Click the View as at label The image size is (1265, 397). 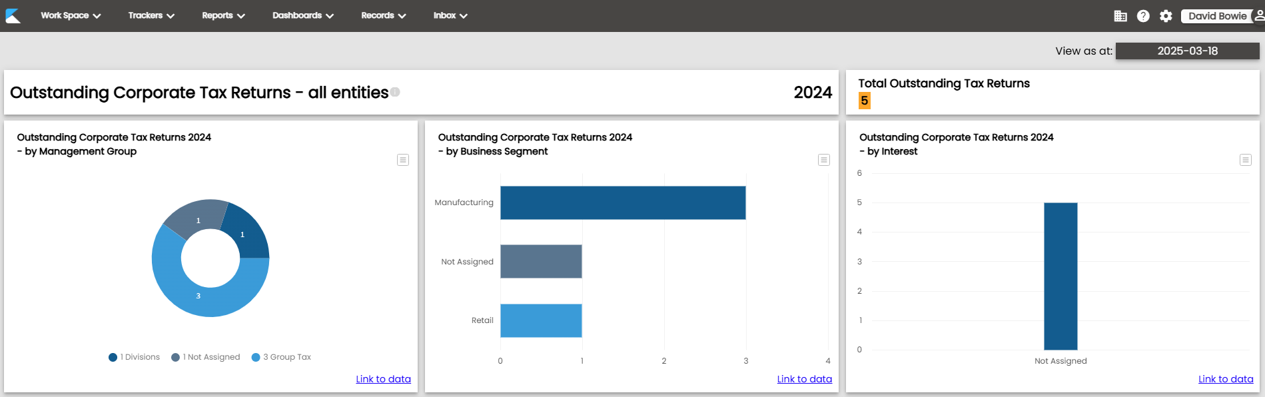(x=1084, y=51)
